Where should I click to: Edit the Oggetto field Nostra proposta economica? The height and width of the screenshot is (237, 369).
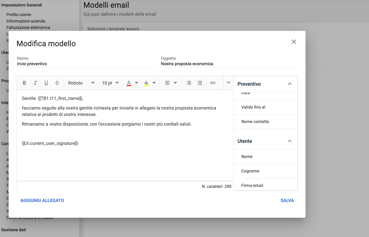[x=229, y=64]
